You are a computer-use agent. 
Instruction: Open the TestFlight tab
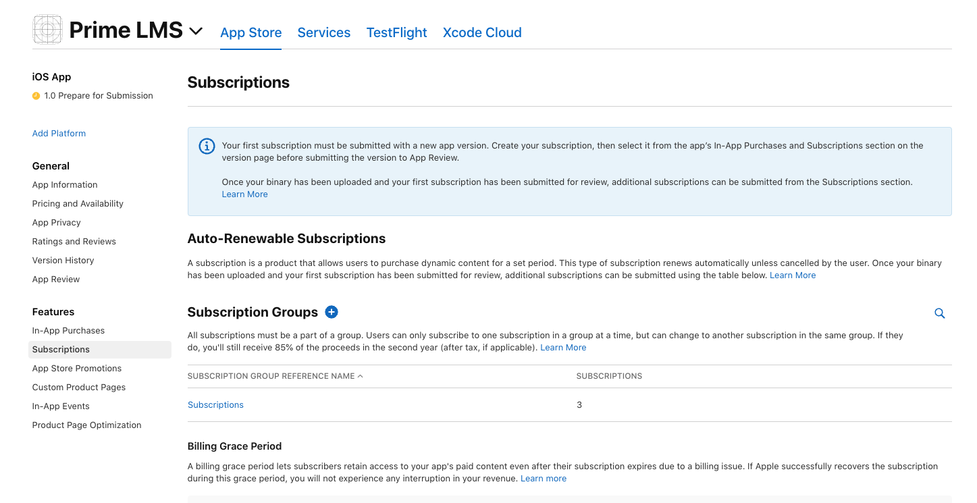pyautogui.click(x=396, y=32)
